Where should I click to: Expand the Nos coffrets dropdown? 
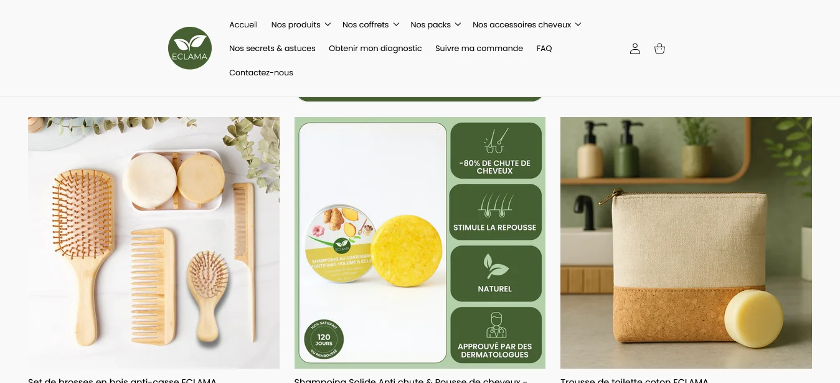(370, 25)
